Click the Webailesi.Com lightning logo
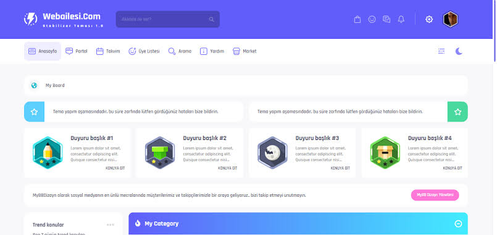 click(x=30, y=19)
